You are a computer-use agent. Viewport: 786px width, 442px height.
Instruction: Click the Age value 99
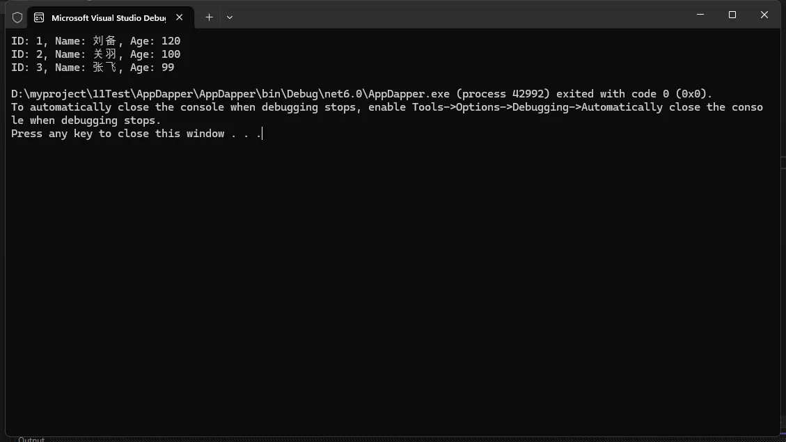(x=167, y=68)
